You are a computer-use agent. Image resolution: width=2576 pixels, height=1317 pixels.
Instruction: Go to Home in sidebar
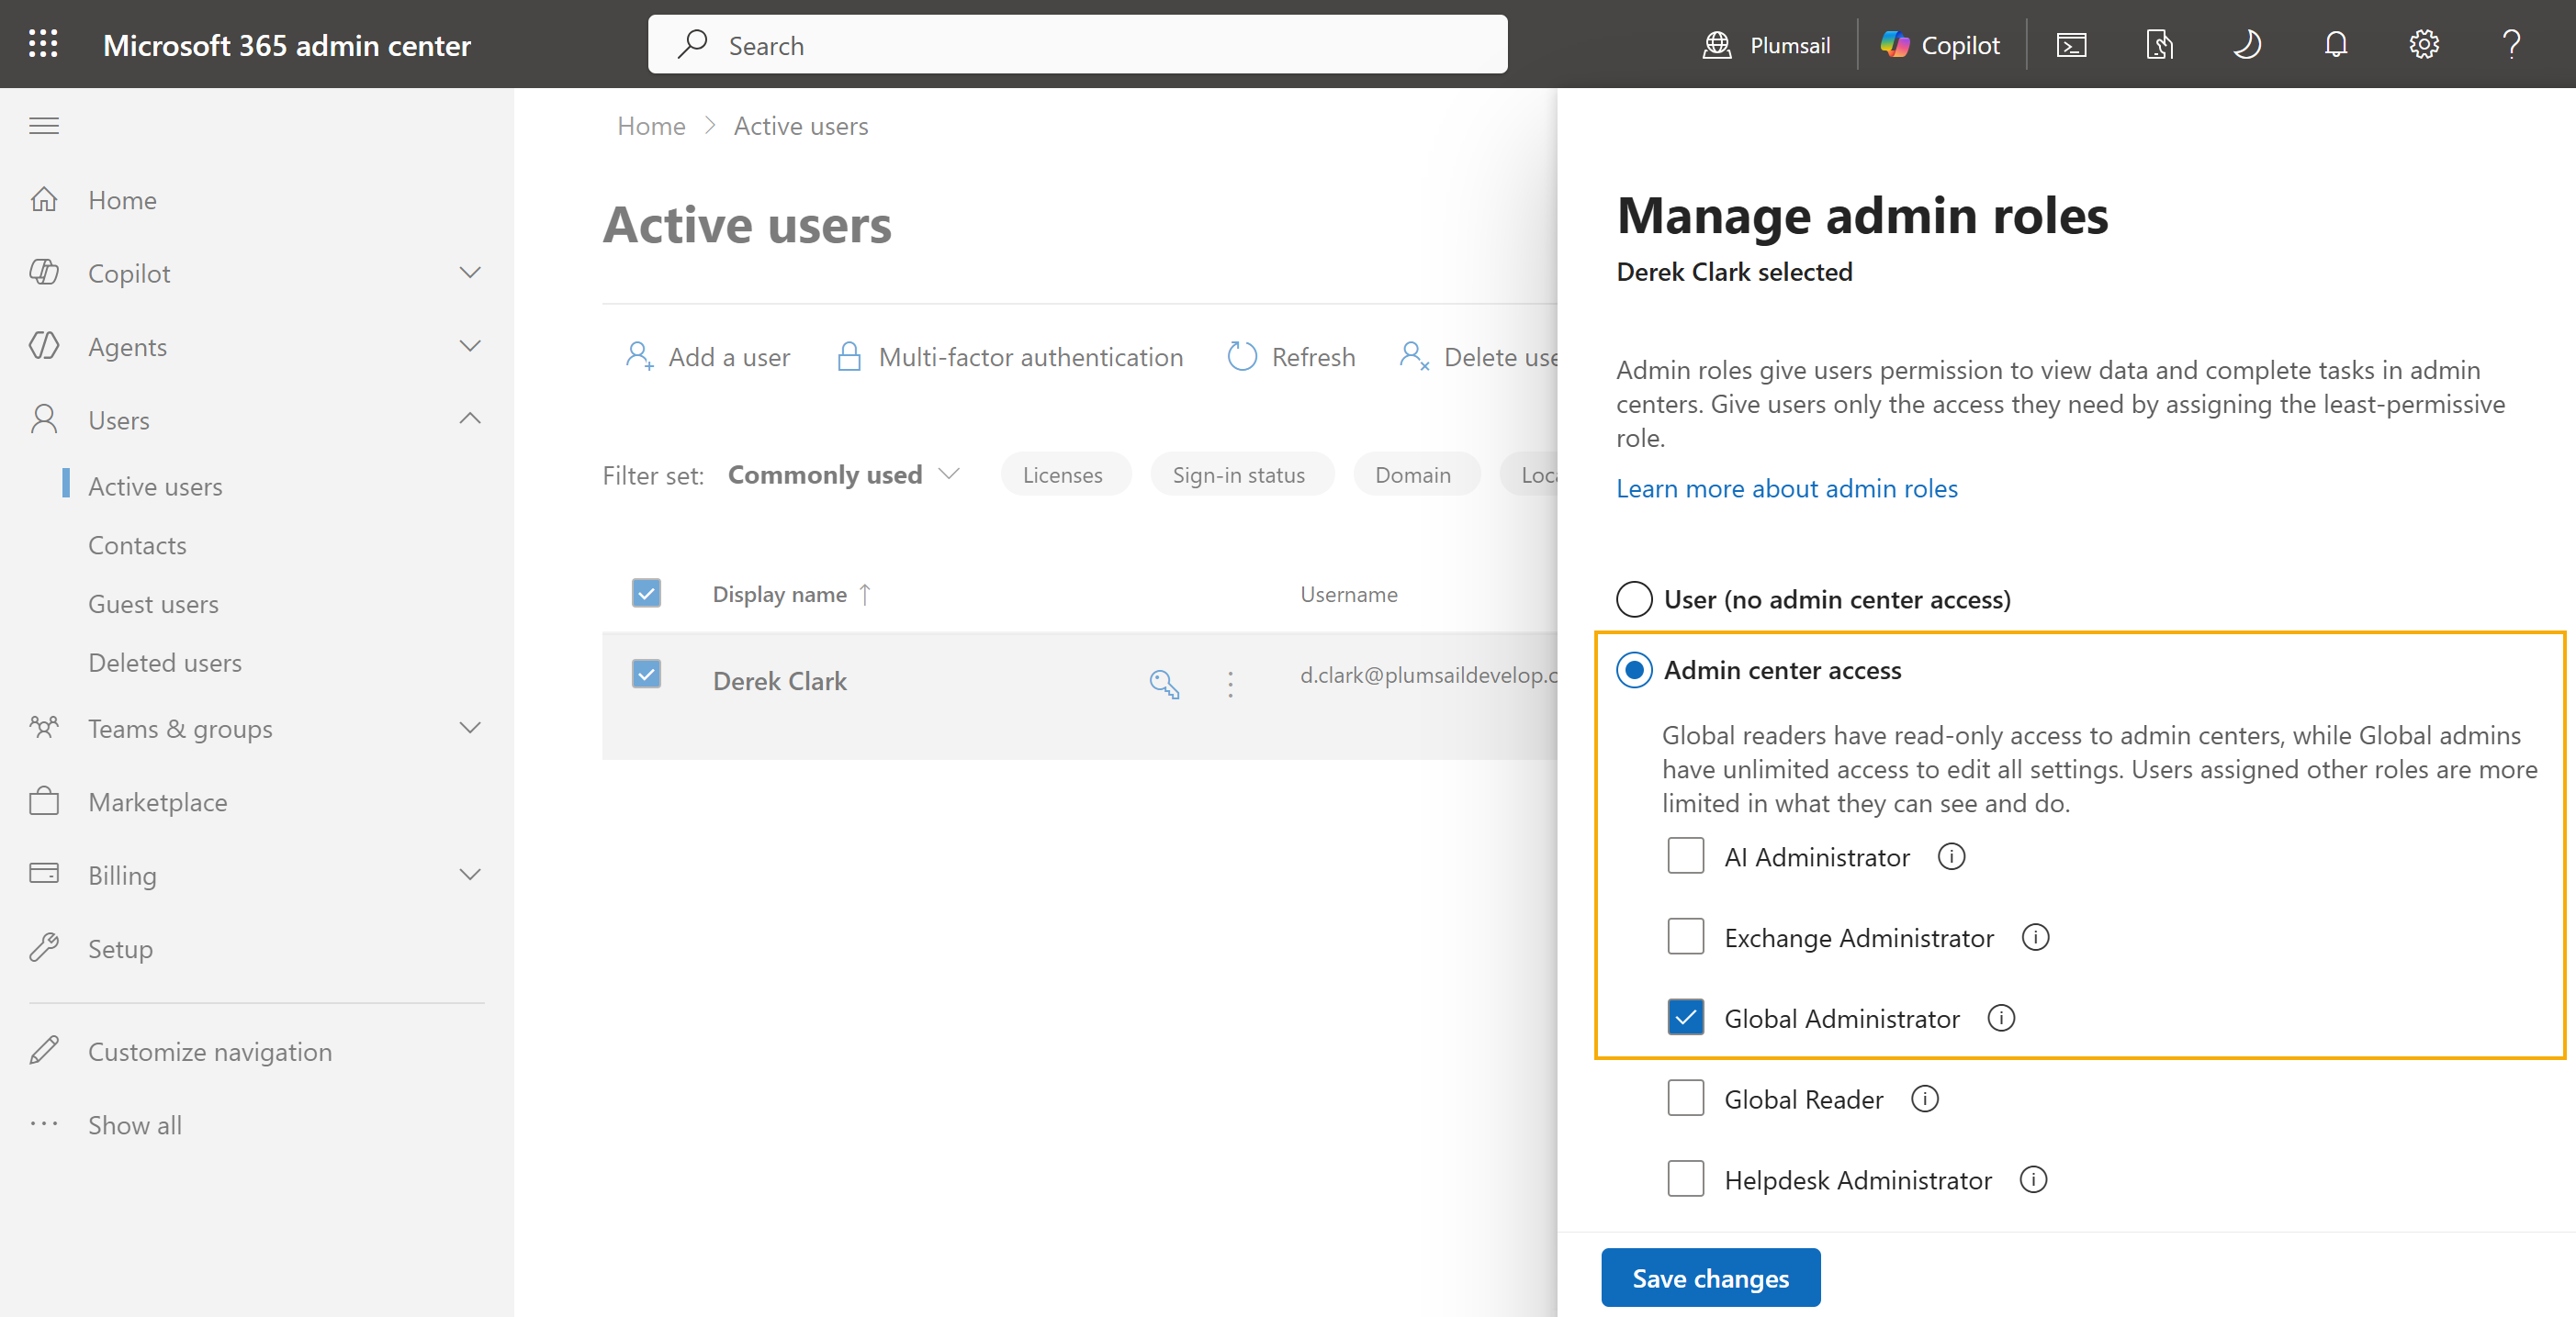[x=122, y=200]
